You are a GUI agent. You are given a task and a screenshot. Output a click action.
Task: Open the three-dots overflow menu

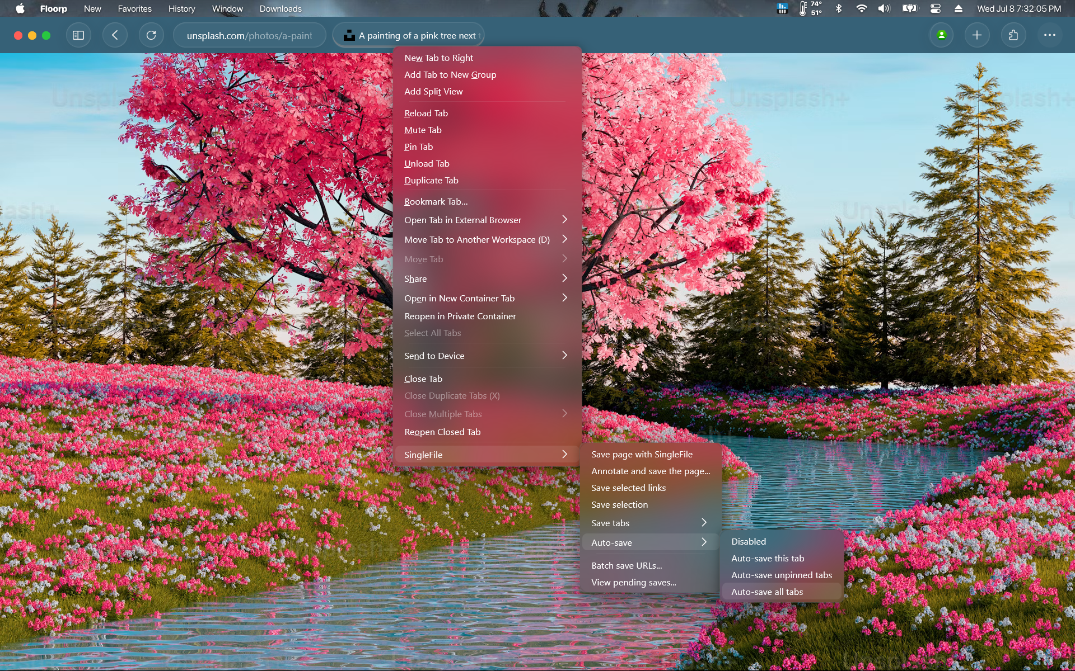pos(1050,35)
